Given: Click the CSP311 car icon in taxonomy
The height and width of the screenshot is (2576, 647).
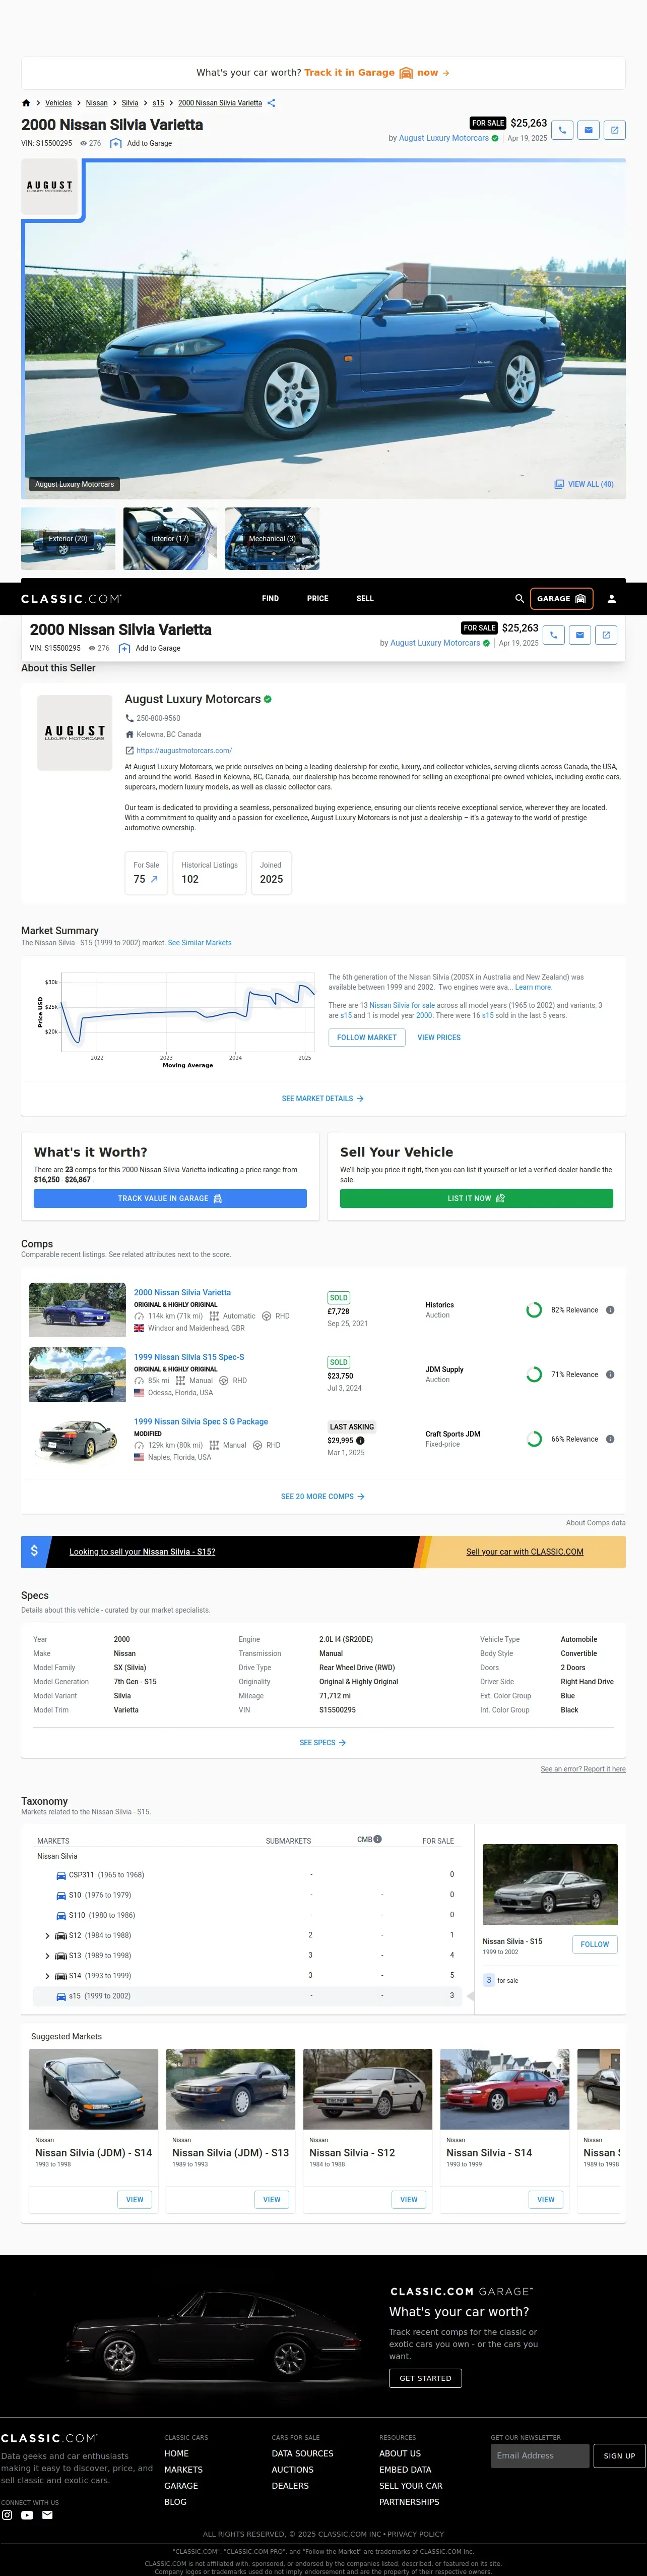Looking at the screenshot, I should click(61, 1875).
